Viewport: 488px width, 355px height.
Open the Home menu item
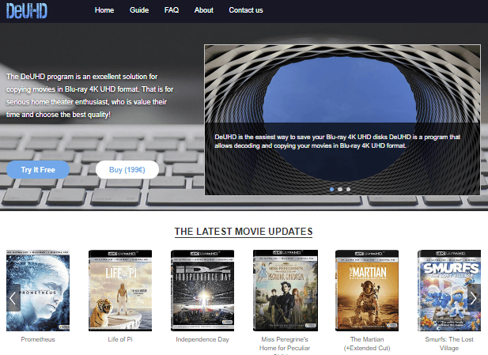pyautogui.click(x=104, y=10)
